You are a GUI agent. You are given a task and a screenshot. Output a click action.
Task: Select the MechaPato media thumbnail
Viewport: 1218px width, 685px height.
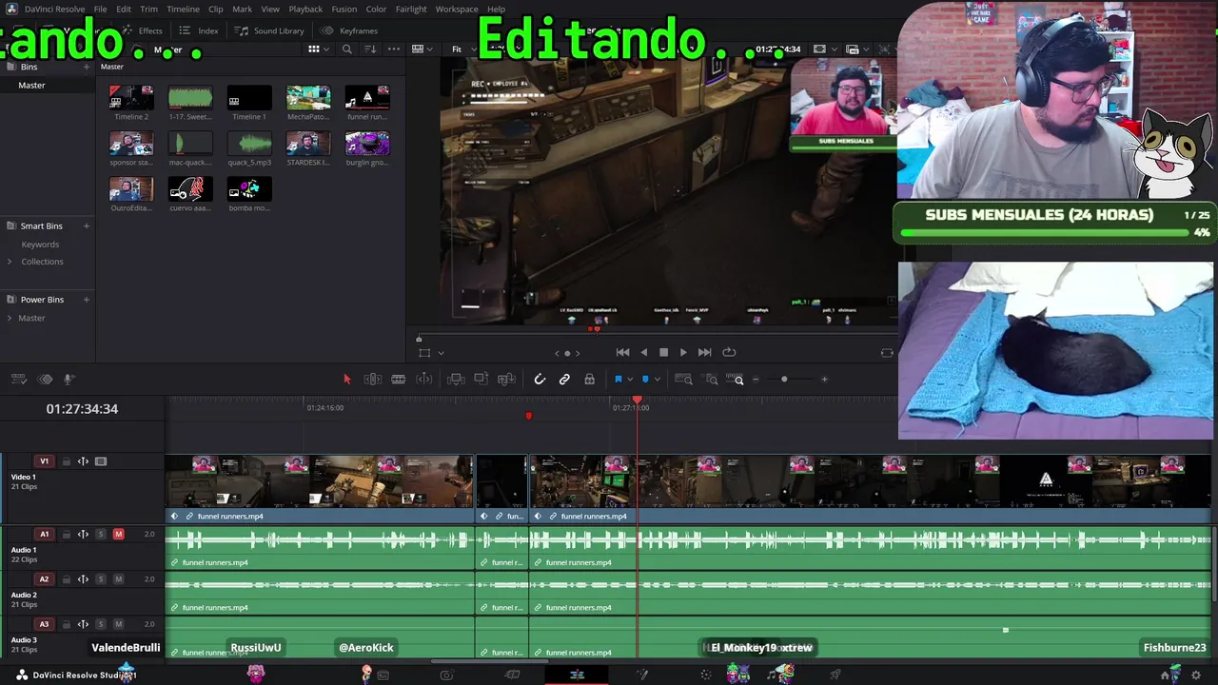pyautogui.click(x=308, y=98)
